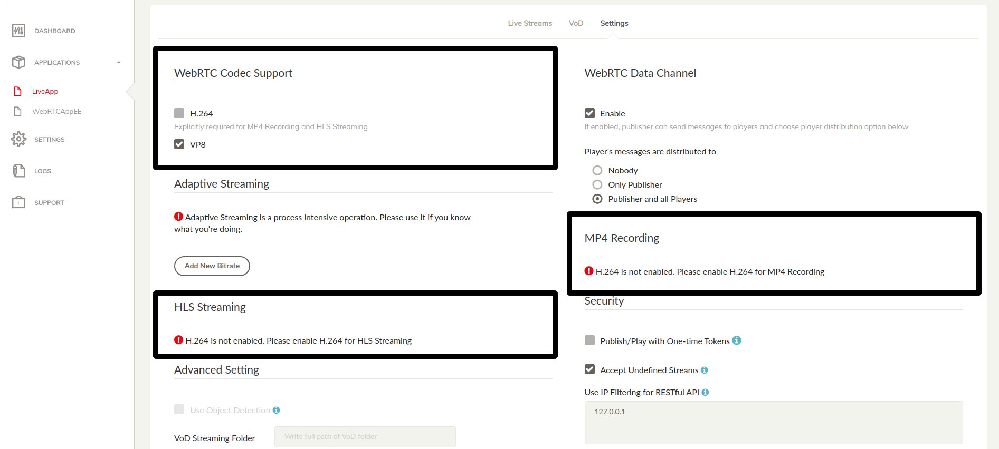Screen dimensions: 999x449
Task: Open WebRTCAppEE application in sidebar
Action: (56, 111)
